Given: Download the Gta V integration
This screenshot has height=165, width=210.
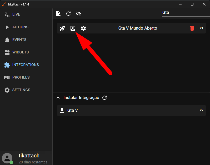Looking at the screenshot, I should (x=62, y=110).
